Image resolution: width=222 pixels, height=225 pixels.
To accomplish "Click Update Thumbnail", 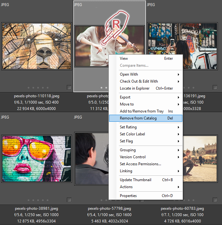I will (x=146, y=180).
